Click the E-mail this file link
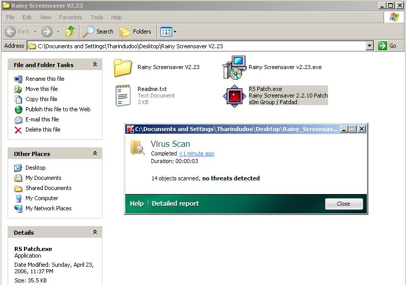406x285 pixels. pyautogui.click(x=42, y=119)
